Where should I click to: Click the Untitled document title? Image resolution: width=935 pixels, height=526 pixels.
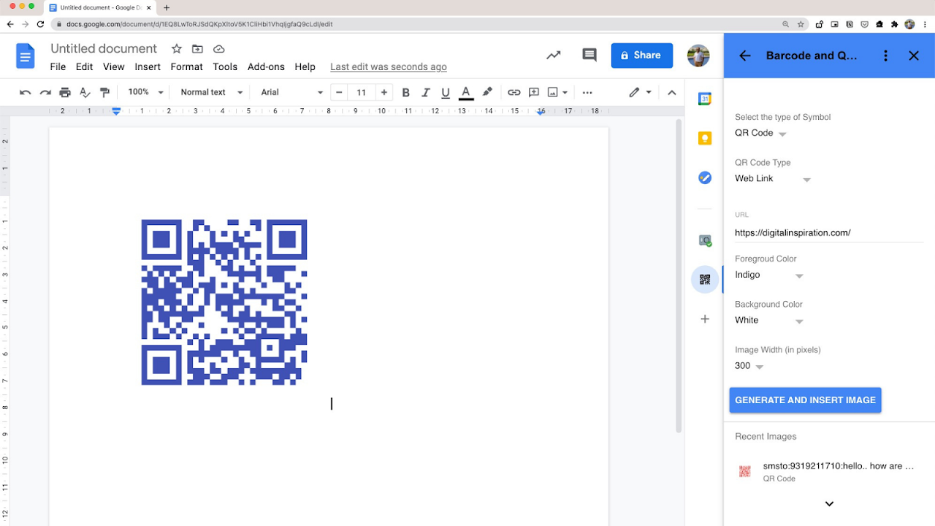coord(104,49)
